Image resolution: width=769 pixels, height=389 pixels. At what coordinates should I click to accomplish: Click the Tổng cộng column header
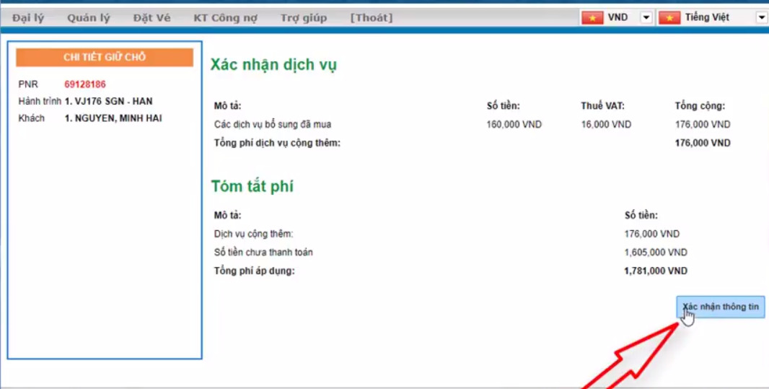click(700, 106)
